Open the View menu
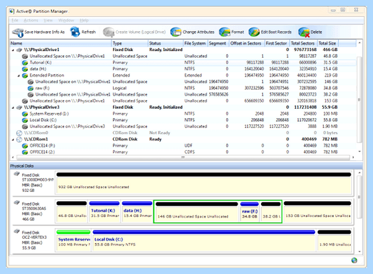Viewport: 373px width, 274px height. coord(48,21)
